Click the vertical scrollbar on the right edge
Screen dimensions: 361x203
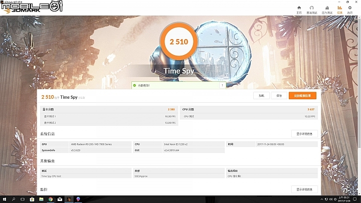(359, 82)
